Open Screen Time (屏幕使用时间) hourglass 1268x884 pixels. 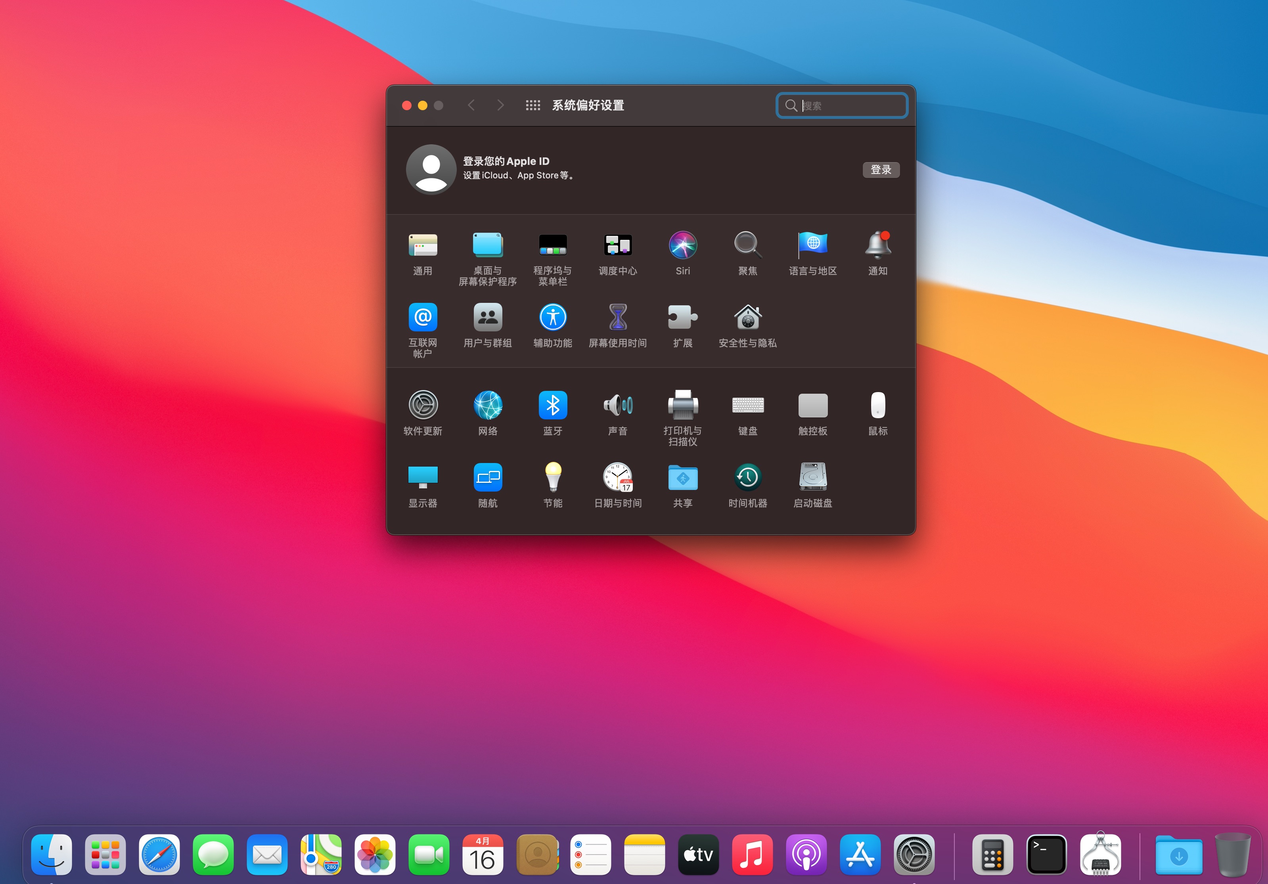(x=617, y=318)
